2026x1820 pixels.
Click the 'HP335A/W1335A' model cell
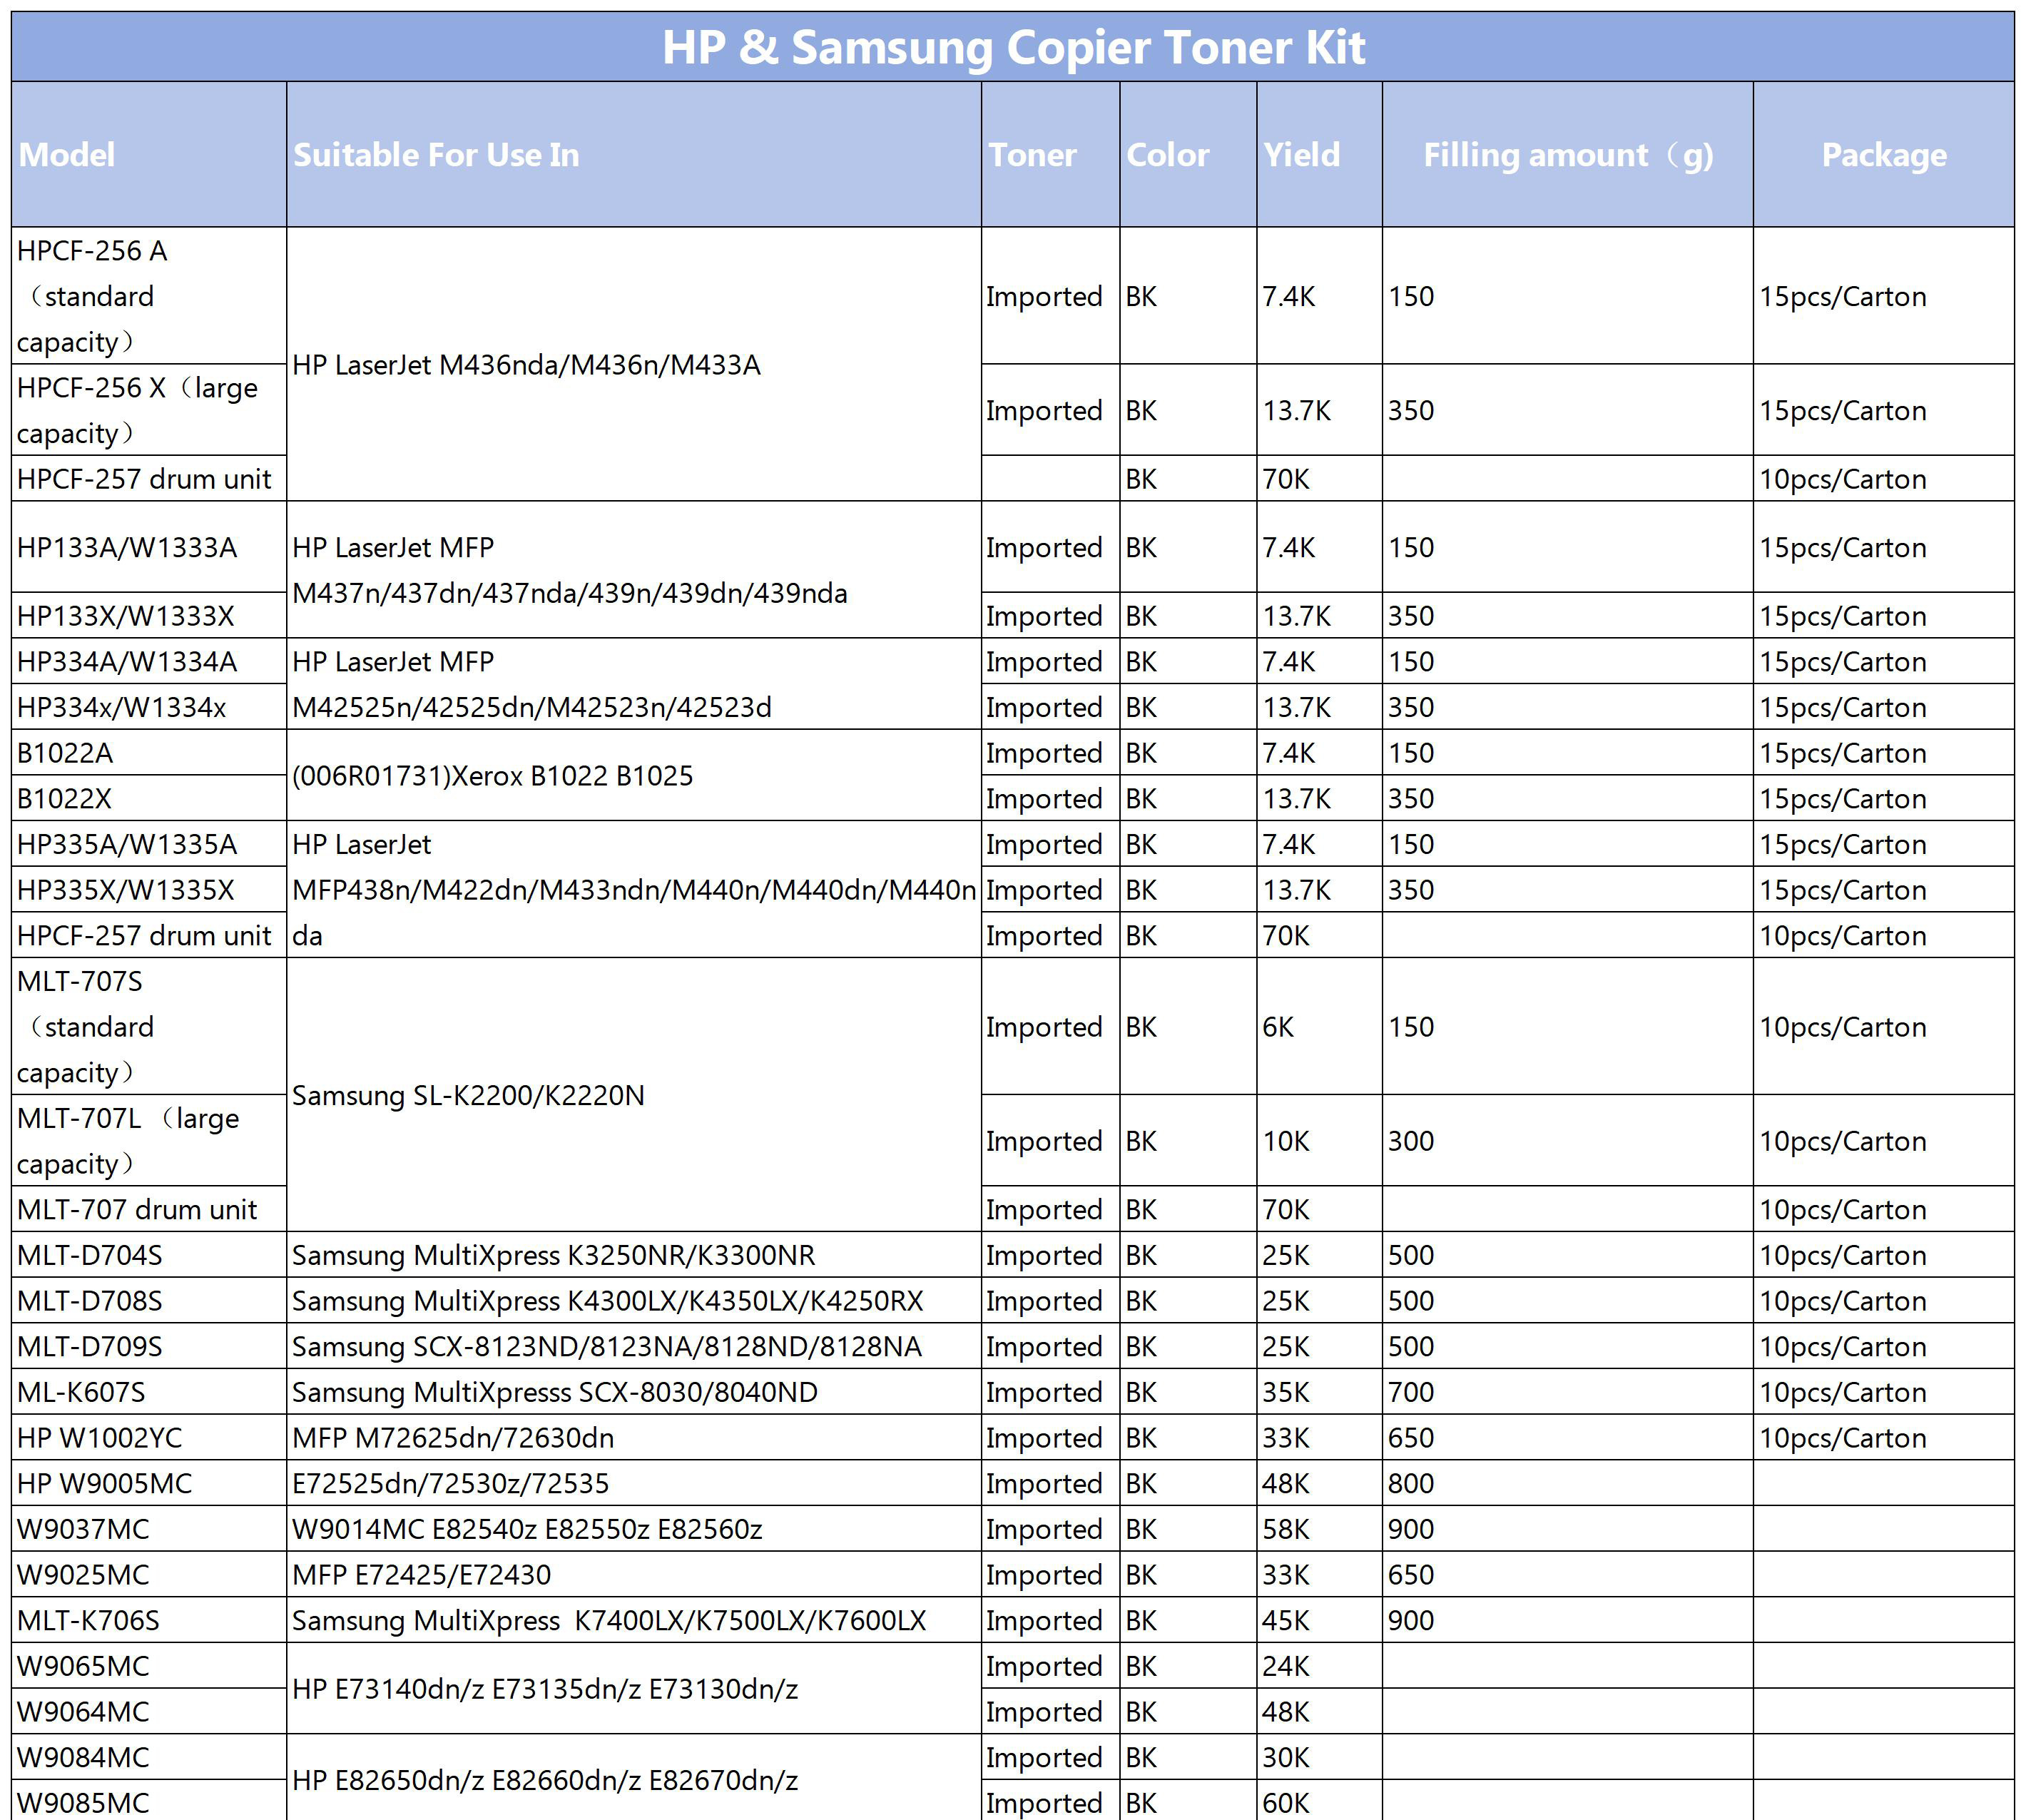[x=149, y=844]
